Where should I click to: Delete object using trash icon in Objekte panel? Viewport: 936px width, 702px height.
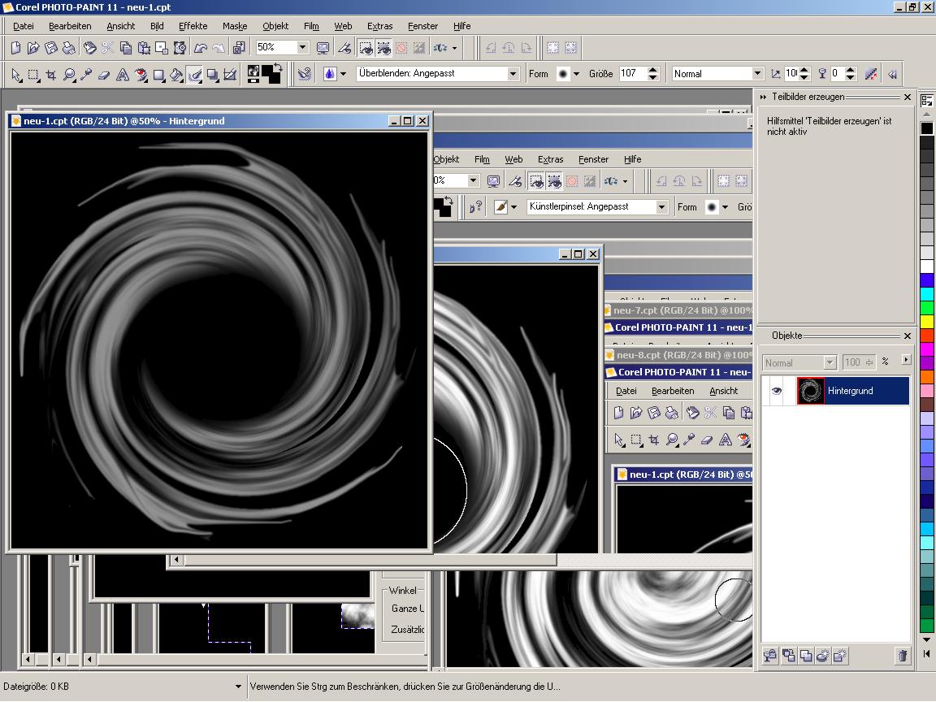pos(902,656)
